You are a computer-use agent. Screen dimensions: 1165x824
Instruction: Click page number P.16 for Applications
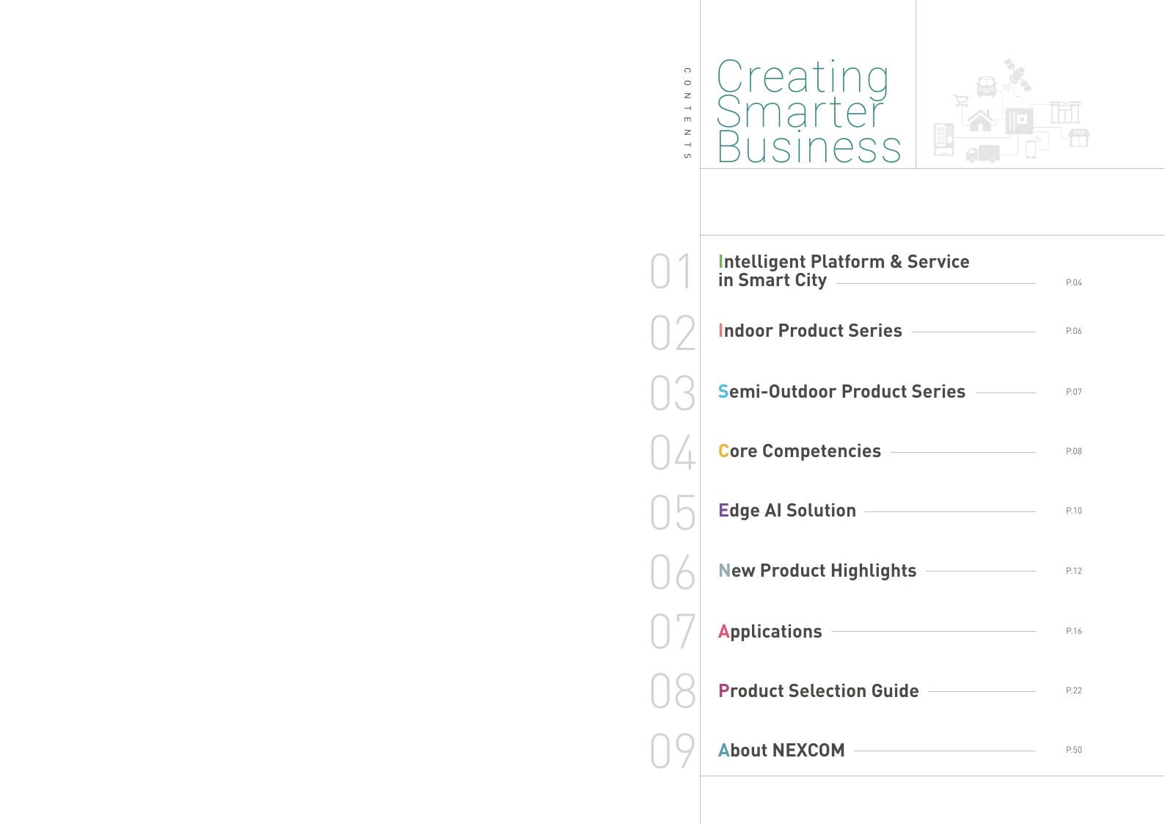(1074, 631)
